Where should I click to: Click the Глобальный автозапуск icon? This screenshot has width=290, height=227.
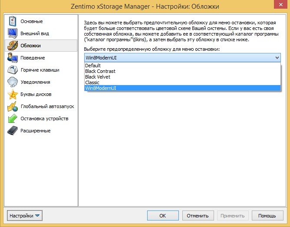click(x=12, y=106)
